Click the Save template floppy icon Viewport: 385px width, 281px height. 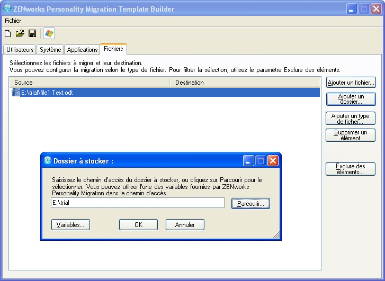click(x=32, y=33)
